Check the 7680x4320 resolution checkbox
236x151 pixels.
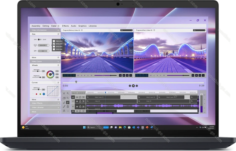click(x=54, y=41)
